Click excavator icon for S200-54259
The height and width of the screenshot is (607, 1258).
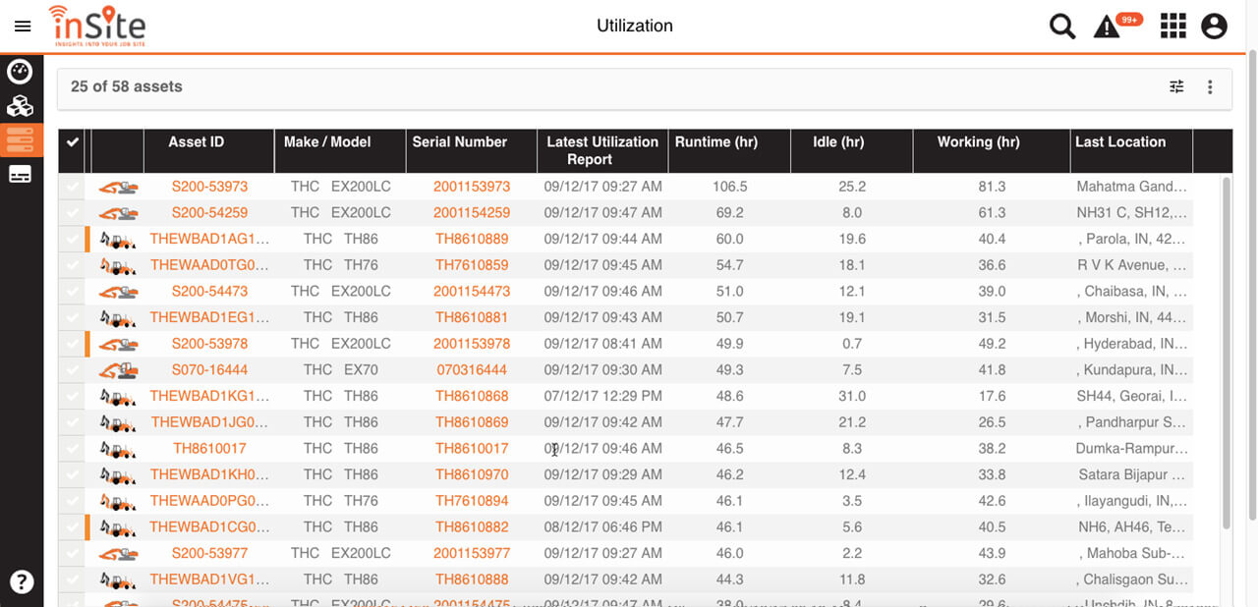pos(118,213)
